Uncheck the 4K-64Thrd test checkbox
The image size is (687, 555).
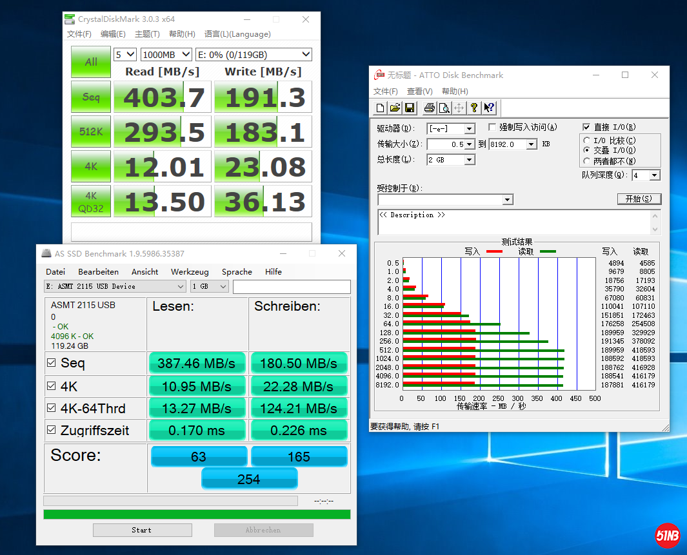(x=52, y=408)
